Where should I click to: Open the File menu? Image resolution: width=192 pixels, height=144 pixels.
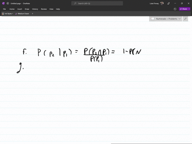[4, 9]
